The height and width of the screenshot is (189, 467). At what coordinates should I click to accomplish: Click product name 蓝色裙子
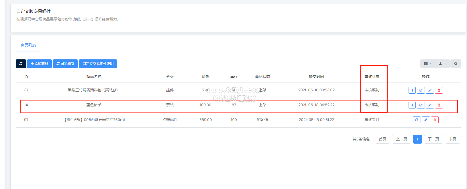point(94,105)
